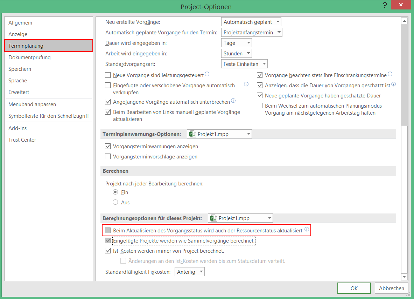
Task: Click info icon beside 'Eingefügte oder verschobene Vorgänge'
Action: (x=246, y=84)
